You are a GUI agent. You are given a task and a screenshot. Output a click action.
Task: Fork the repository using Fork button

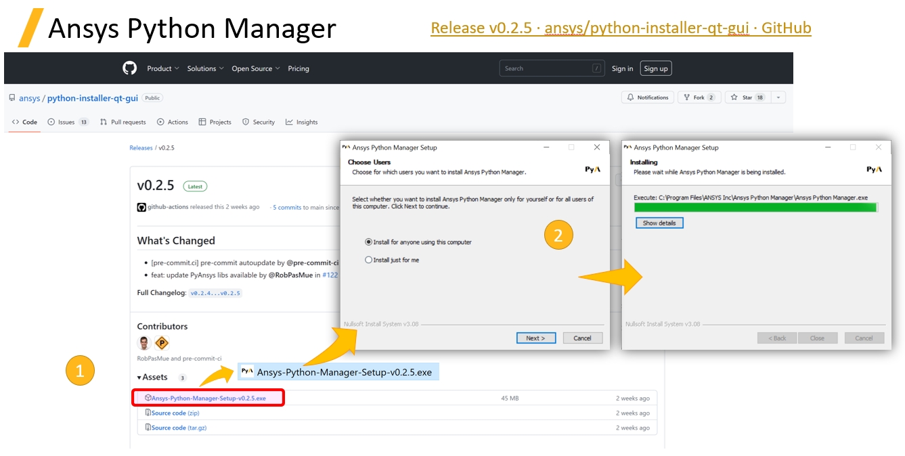[699, 97]
